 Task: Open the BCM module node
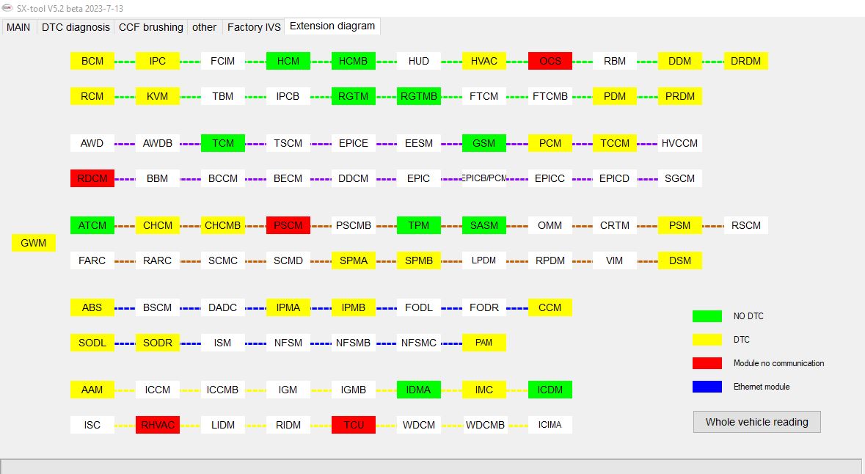coord(92,61)
